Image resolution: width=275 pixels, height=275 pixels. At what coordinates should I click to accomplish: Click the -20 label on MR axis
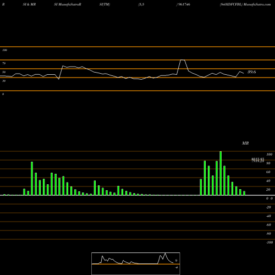[268, 207]
